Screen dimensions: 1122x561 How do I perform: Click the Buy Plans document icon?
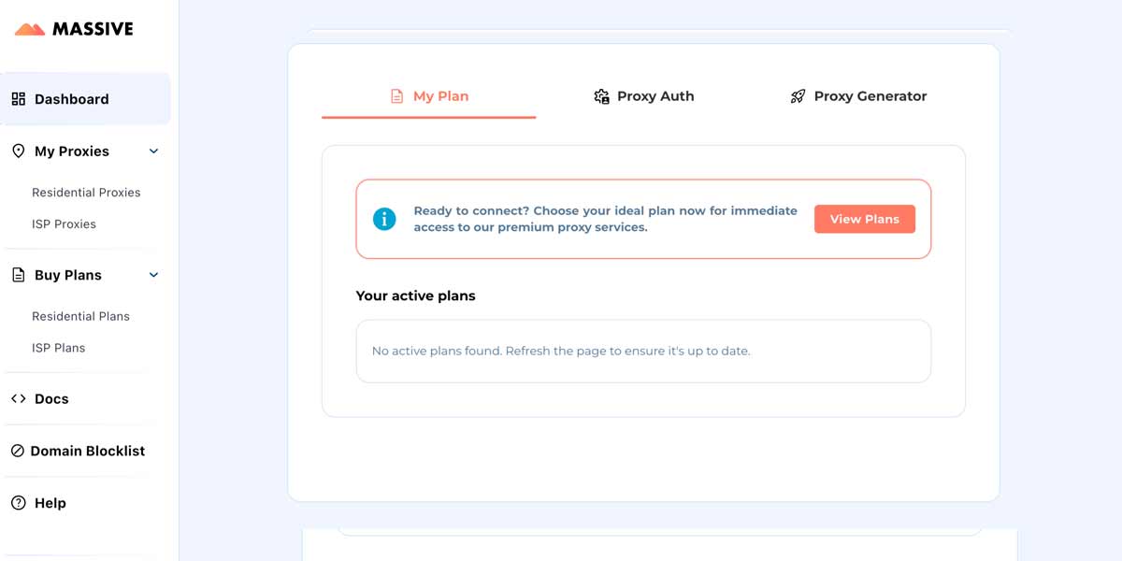point(19,275)
